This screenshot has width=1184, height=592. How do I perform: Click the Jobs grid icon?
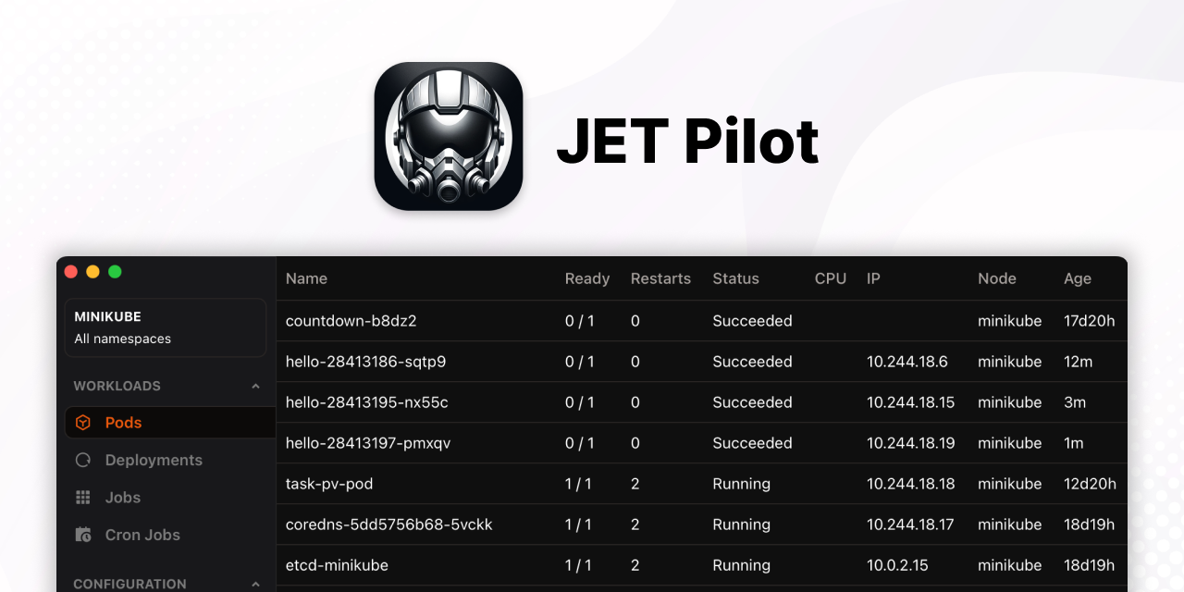click(83, 498)
